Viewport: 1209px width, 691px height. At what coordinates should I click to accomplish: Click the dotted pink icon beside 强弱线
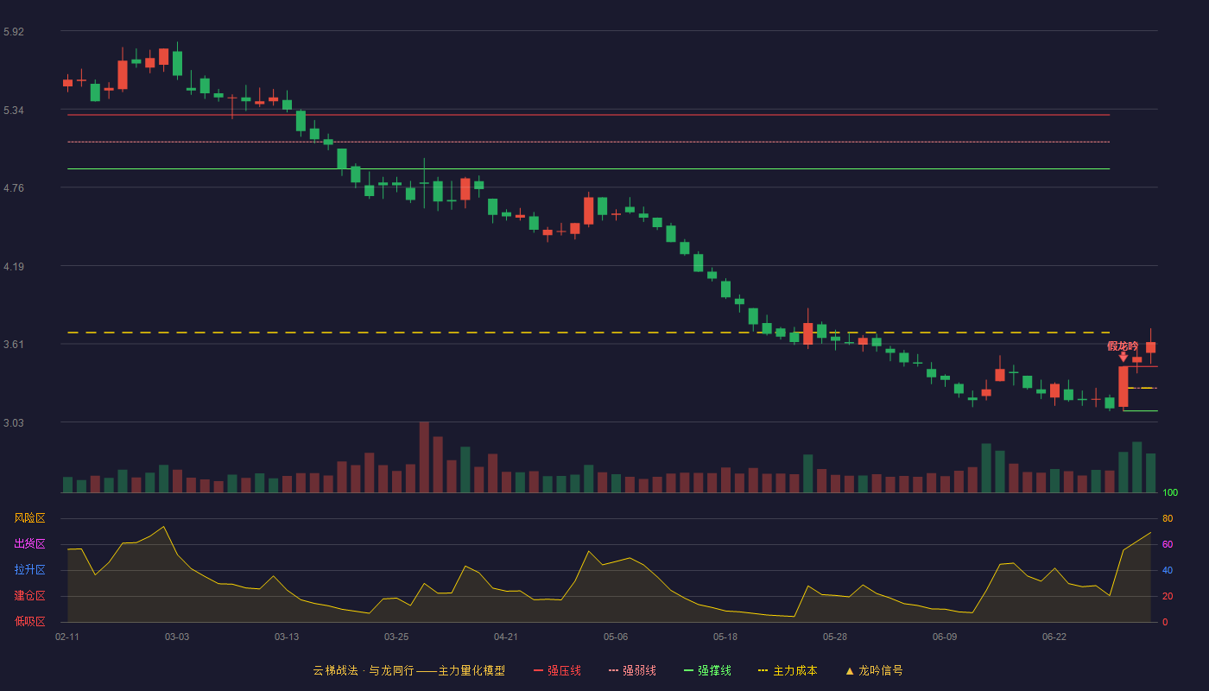[613, 671]
